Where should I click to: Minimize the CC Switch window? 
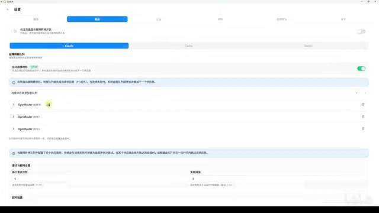(x=362, y=1)
